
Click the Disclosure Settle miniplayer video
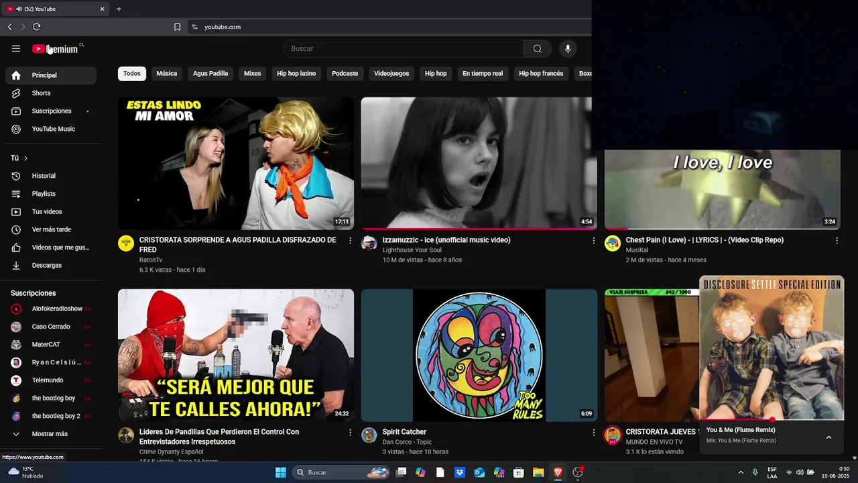772,348
